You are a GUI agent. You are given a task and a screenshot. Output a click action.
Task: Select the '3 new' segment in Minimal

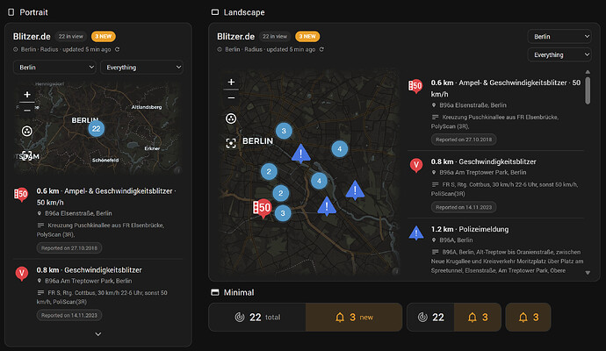click(x=354, y=318)
